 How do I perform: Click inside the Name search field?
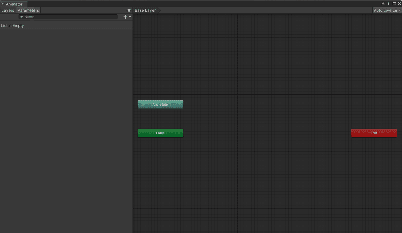tap(67, 17)
